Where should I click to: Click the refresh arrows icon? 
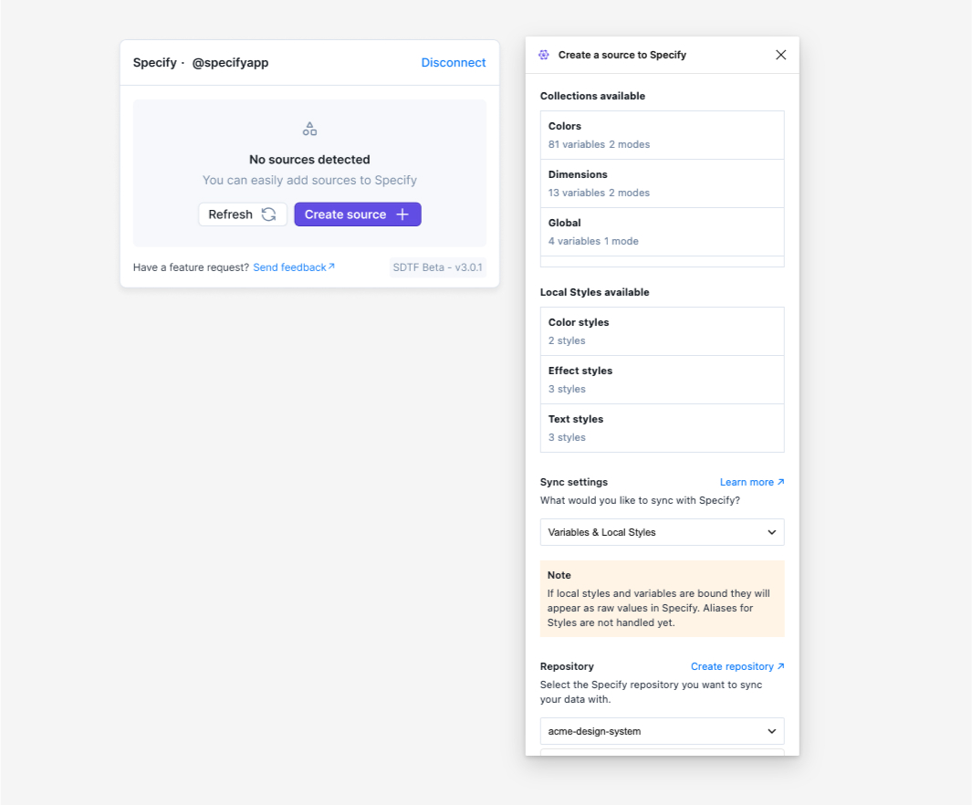point(268,214)
